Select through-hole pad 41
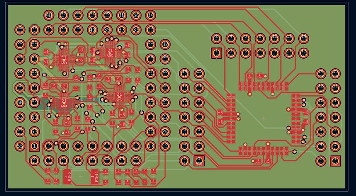 [x=93, y=30]
